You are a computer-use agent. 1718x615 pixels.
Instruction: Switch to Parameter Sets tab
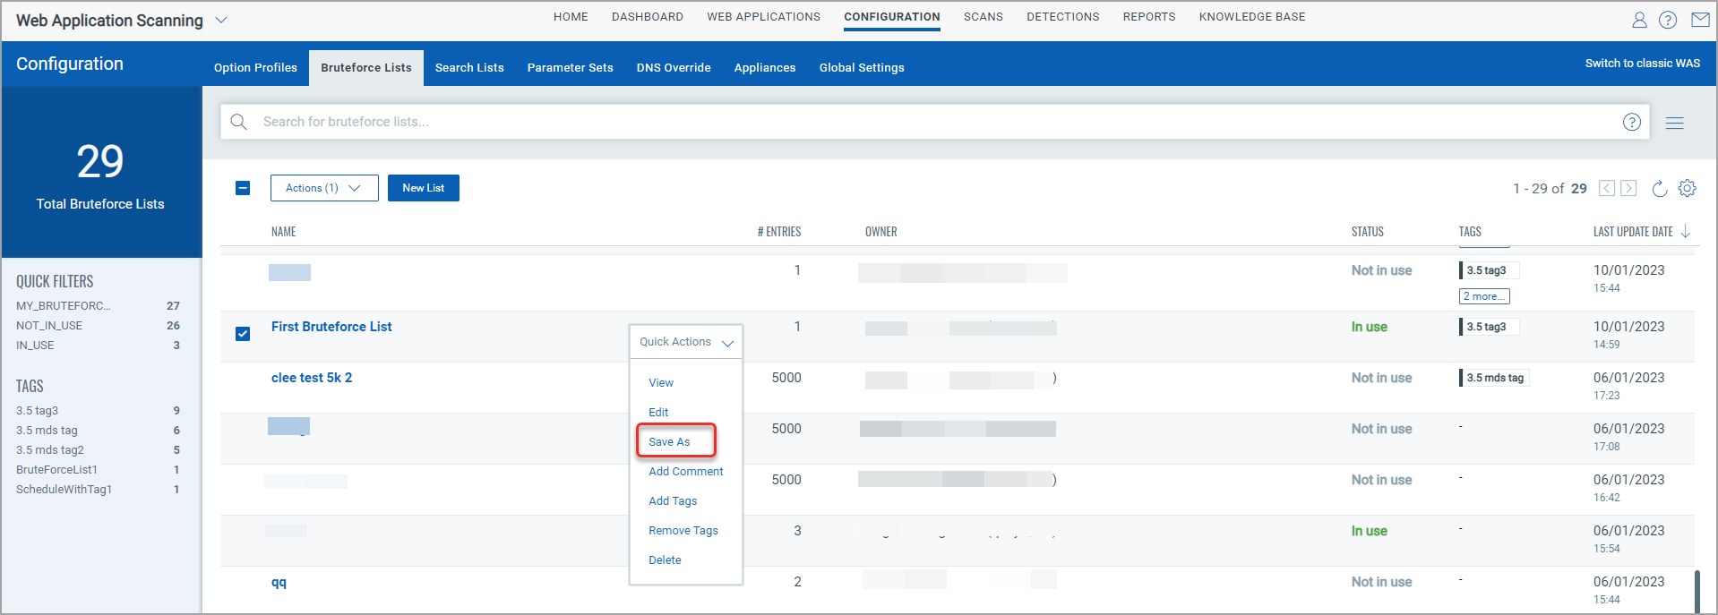pyautogui.click(x=570, y=68)
